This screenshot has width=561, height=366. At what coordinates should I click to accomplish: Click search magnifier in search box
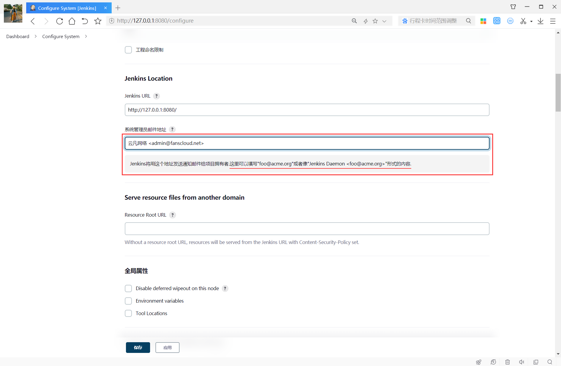pos(468,21)
